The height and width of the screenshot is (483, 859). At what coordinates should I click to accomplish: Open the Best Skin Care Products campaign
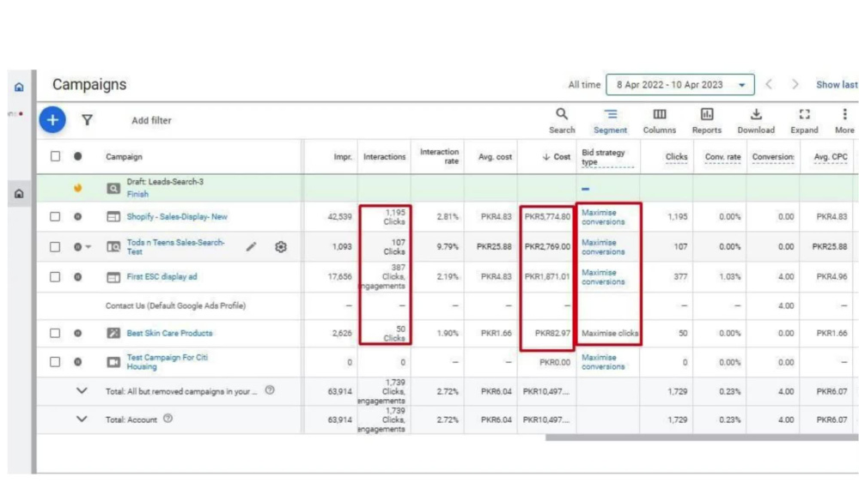point(169,333)
